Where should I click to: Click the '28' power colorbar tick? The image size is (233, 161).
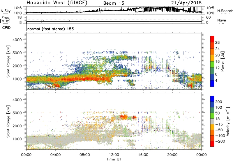[x=217, y=42]
